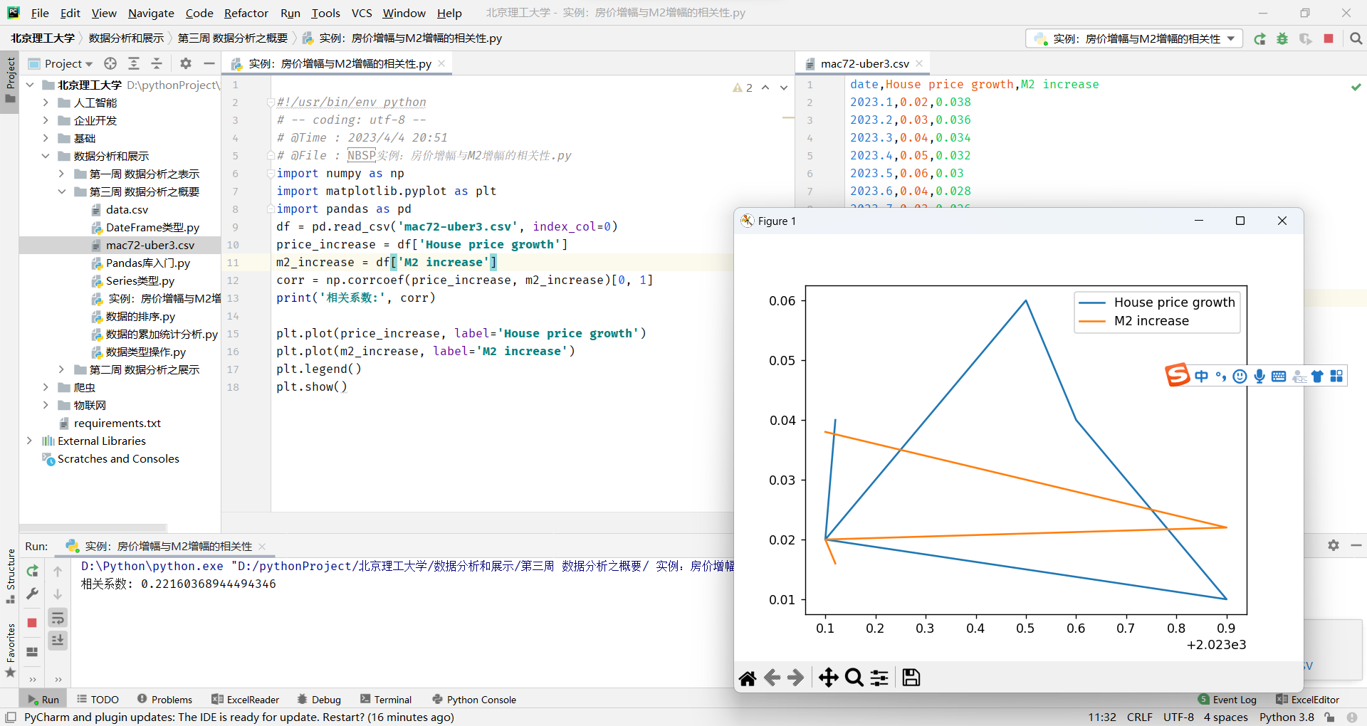Select the 实例 python file editor tab

click(x=337, y=63)
